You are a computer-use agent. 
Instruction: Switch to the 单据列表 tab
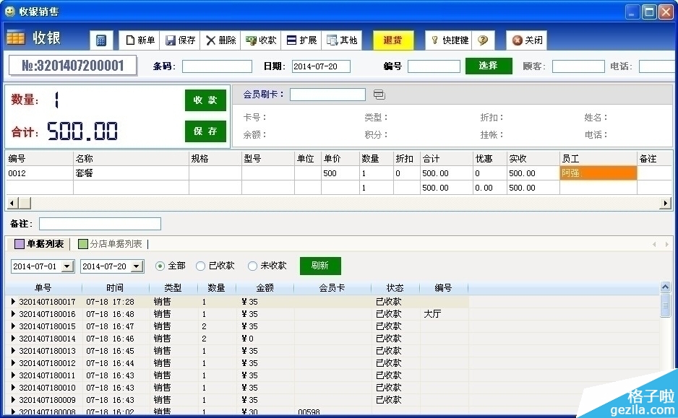point(39,244)
